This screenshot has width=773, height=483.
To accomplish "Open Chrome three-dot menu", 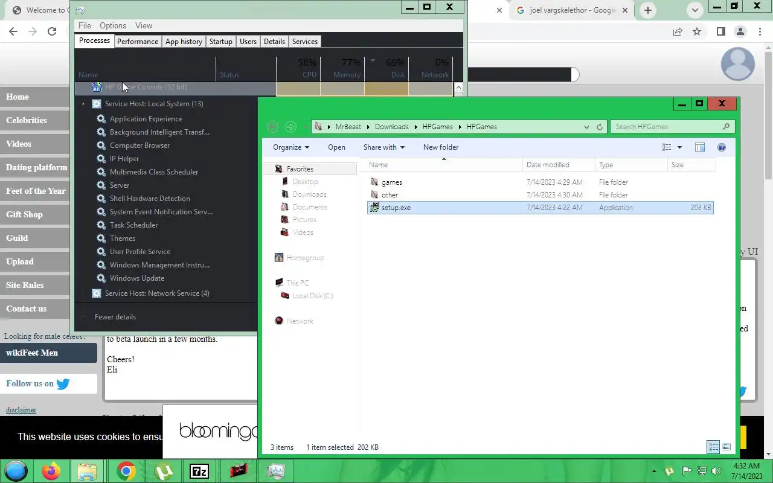I will click(760, 32).
